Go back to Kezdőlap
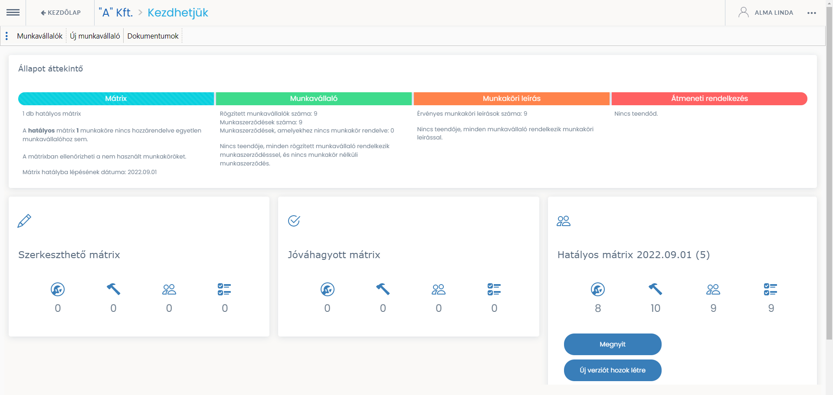The height and width of the screenshot is (395, 833). click(61, 13)
